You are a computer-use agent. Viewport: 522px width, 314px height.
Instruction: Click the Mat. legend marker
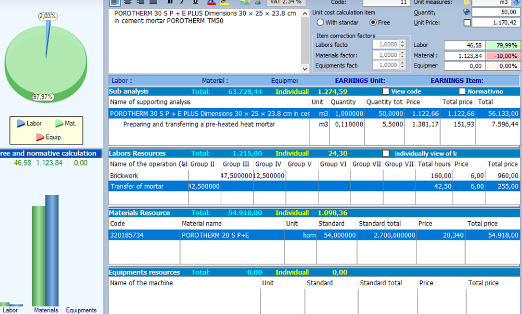[60, 124]
